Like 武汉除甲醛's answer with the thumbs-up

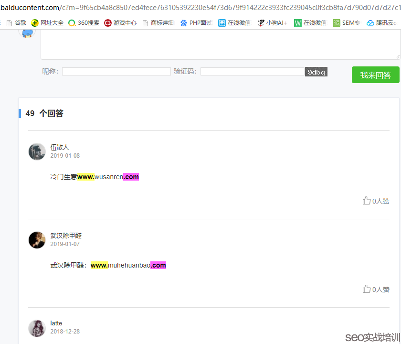(x=376, y=289)
